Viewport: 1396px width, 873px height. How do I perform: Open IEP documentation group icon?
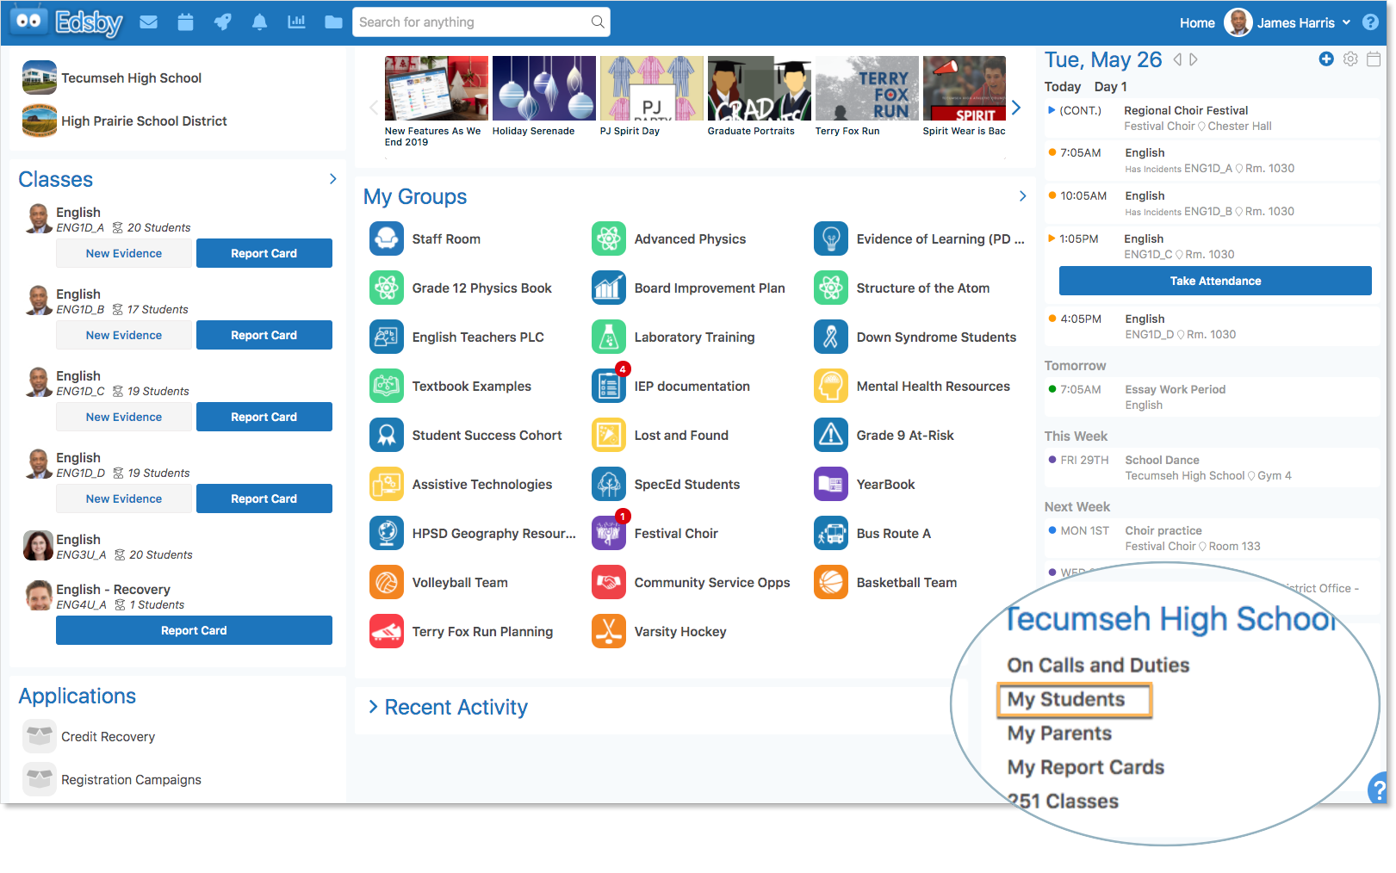point(609,386)
